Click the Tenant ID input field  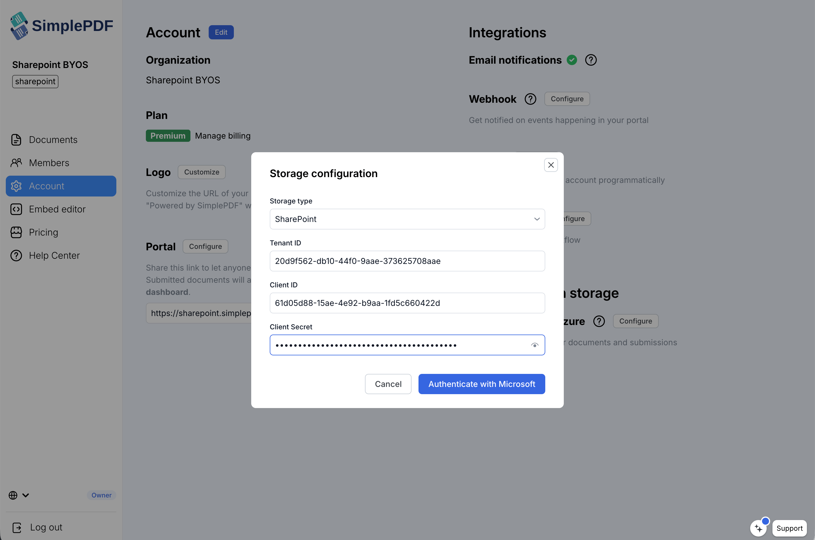pyautogui.click(x=407, y=261)
